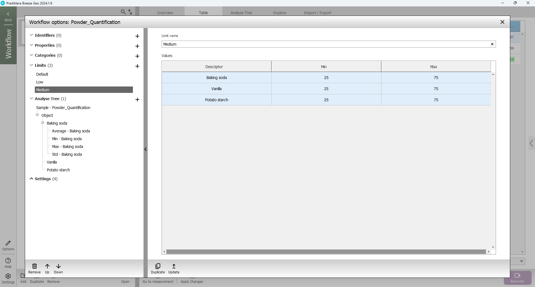Collapse the Limits section

pyautogui.click(x=31, y=65)
